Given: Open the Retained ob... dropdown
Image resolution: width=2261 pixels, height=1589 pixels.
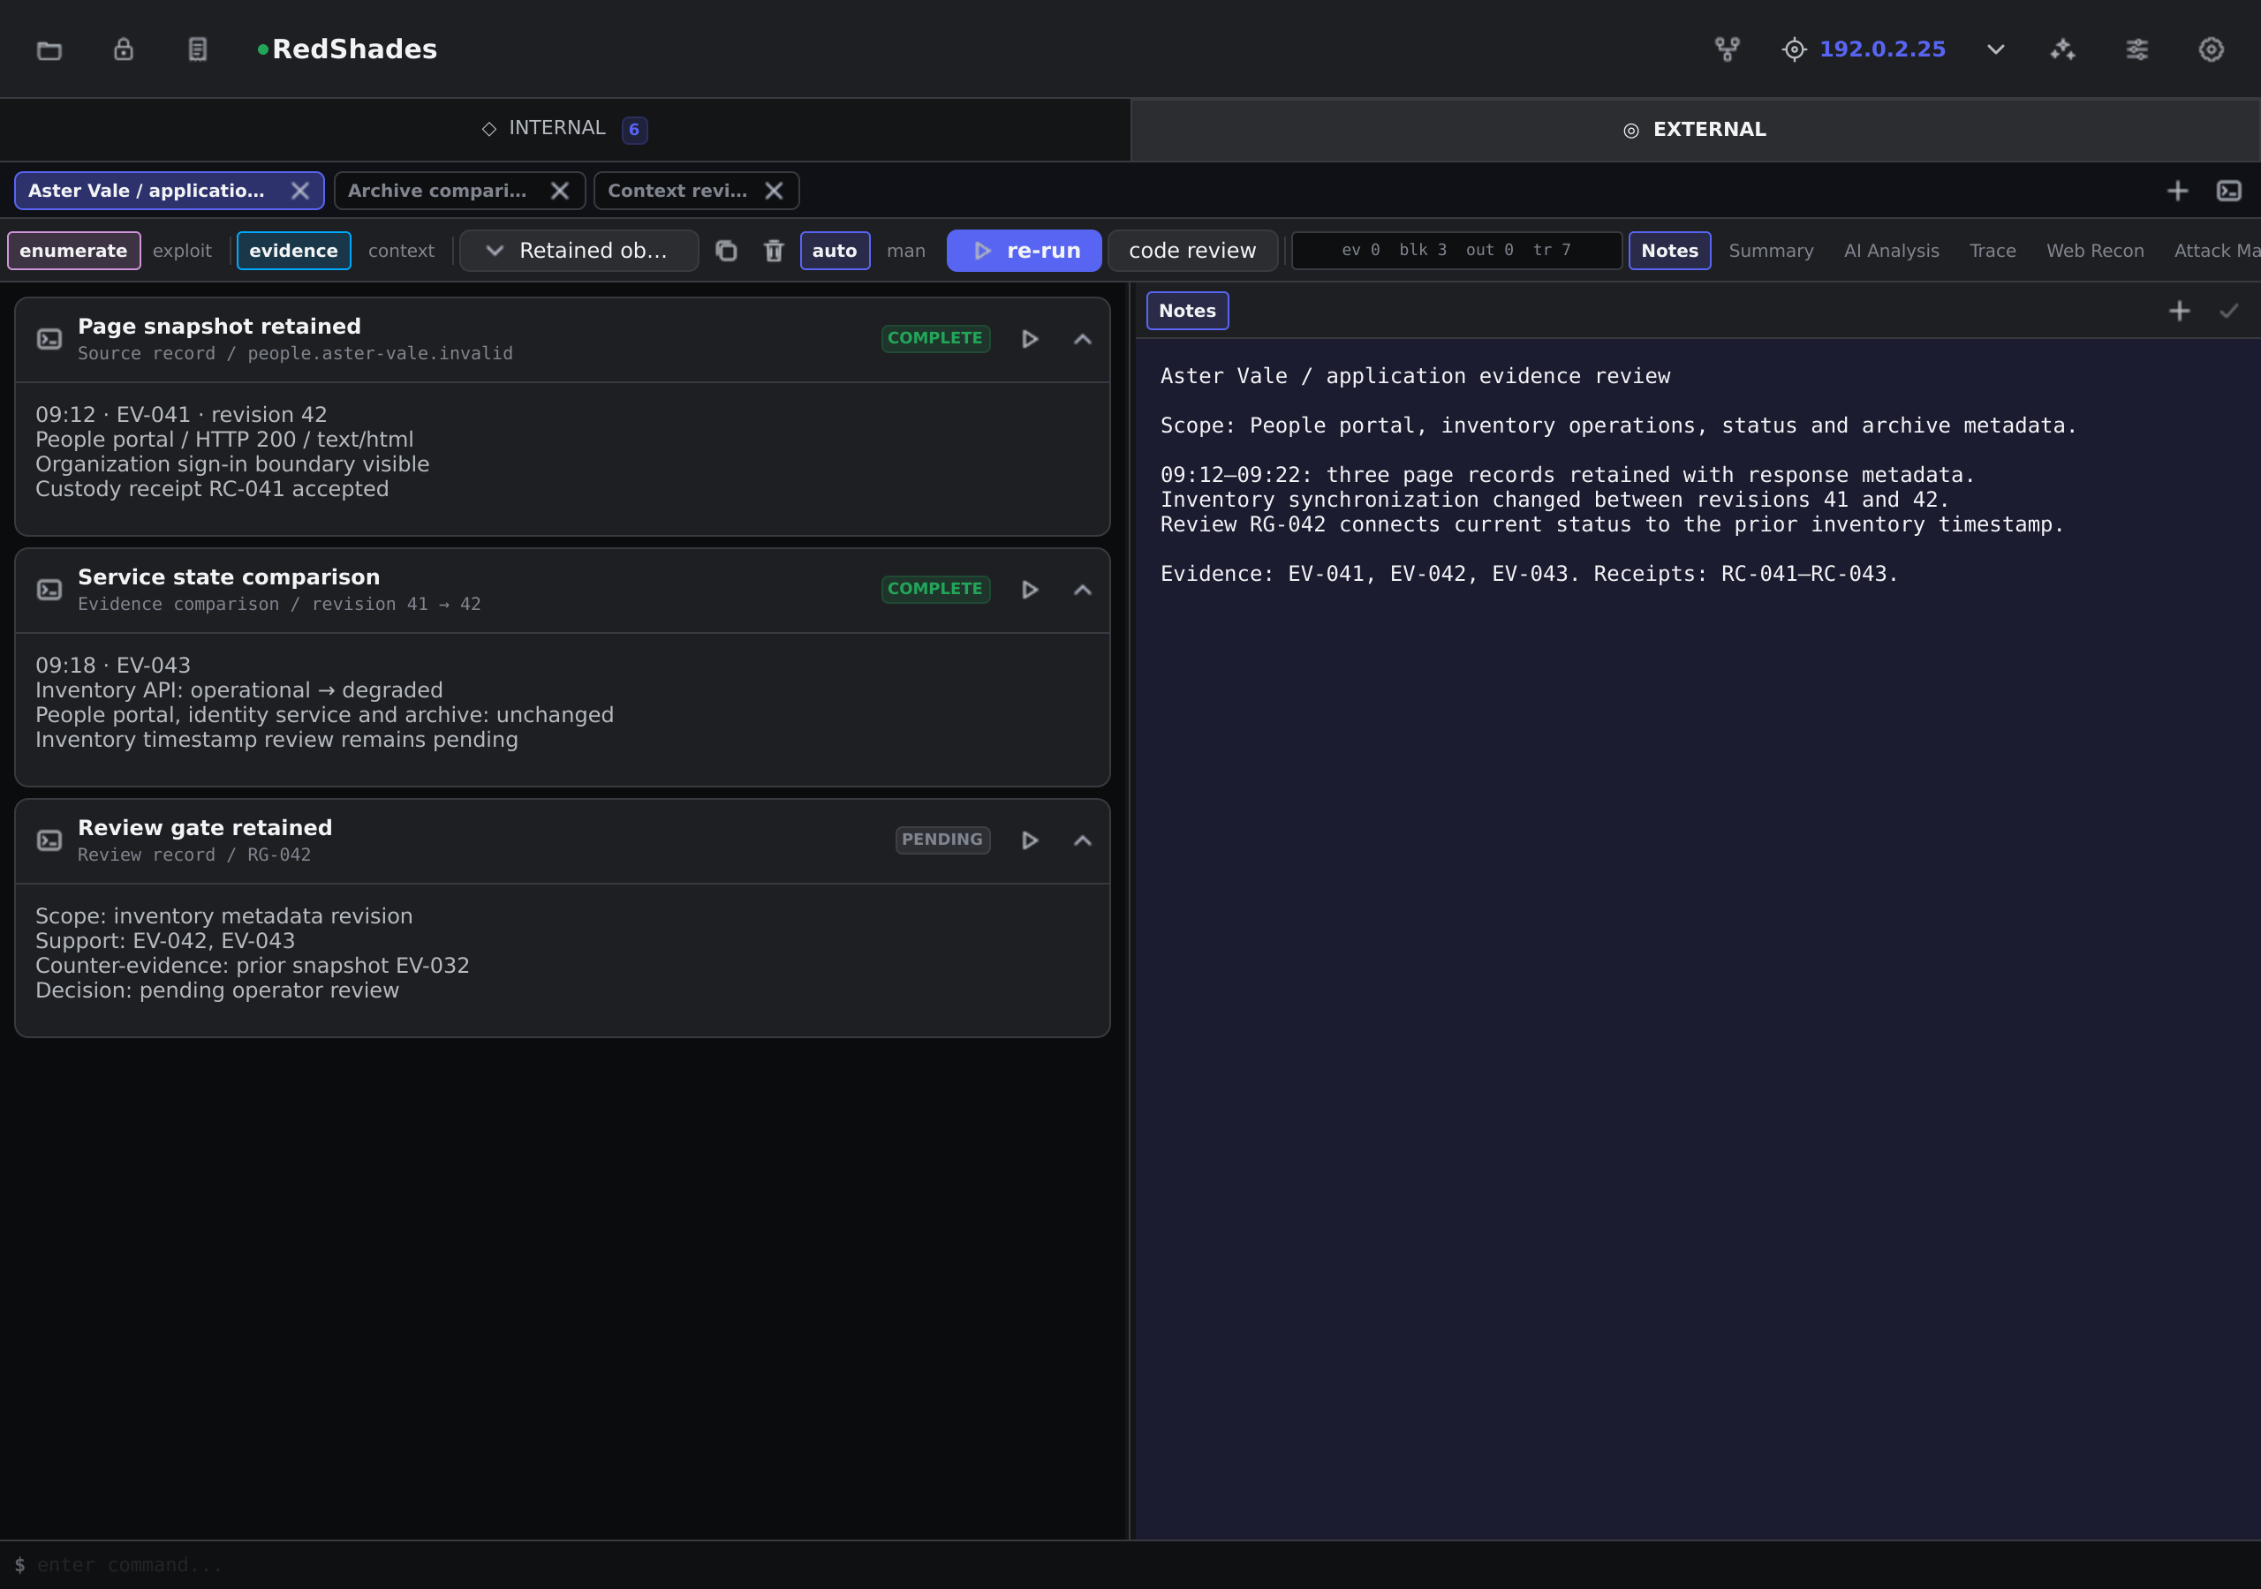Looking at the screenshot, I should click(579, 250).
